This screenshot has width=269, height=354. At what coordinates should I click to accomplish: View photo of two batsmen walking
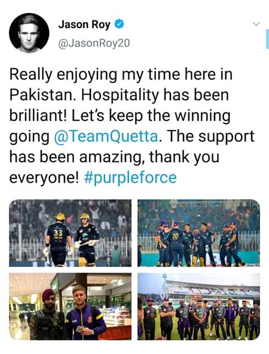click(x=70, y=233)
